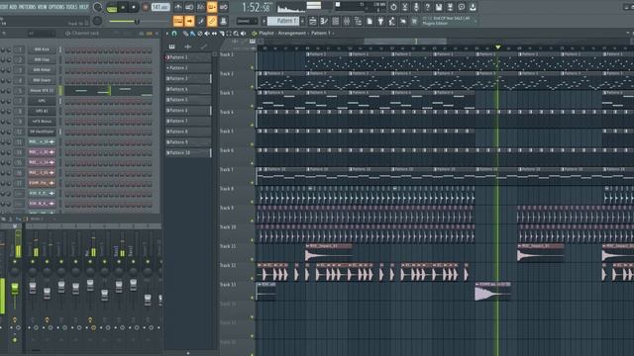Image resolution: width=634 pixels, height=356 pixels.
Task: Click the playlist horizontal scrollbar handle
Action: click(x=405, y=41)
